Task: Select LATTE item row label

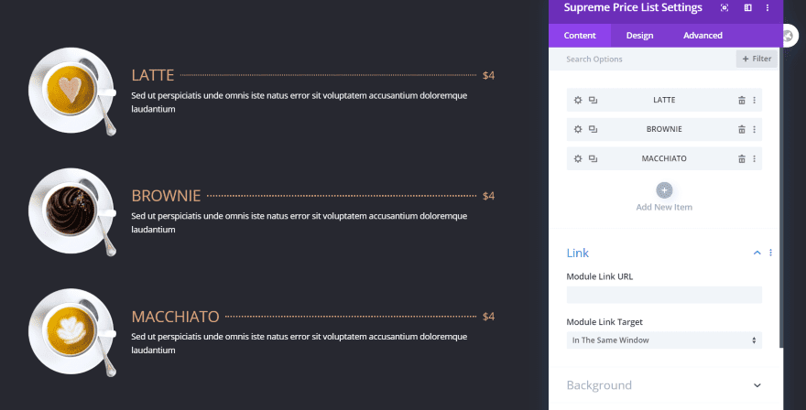Action: tap(664, 100)
